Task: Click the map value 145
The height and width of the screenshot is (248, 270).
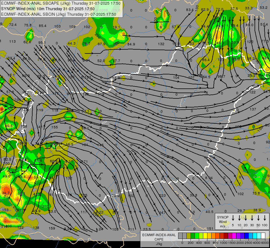Action: (100, 145)
